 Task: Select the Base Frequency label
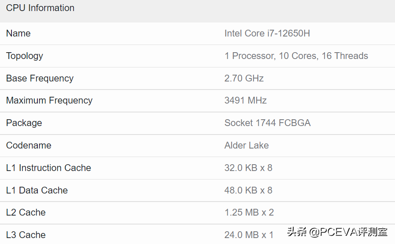39,79
